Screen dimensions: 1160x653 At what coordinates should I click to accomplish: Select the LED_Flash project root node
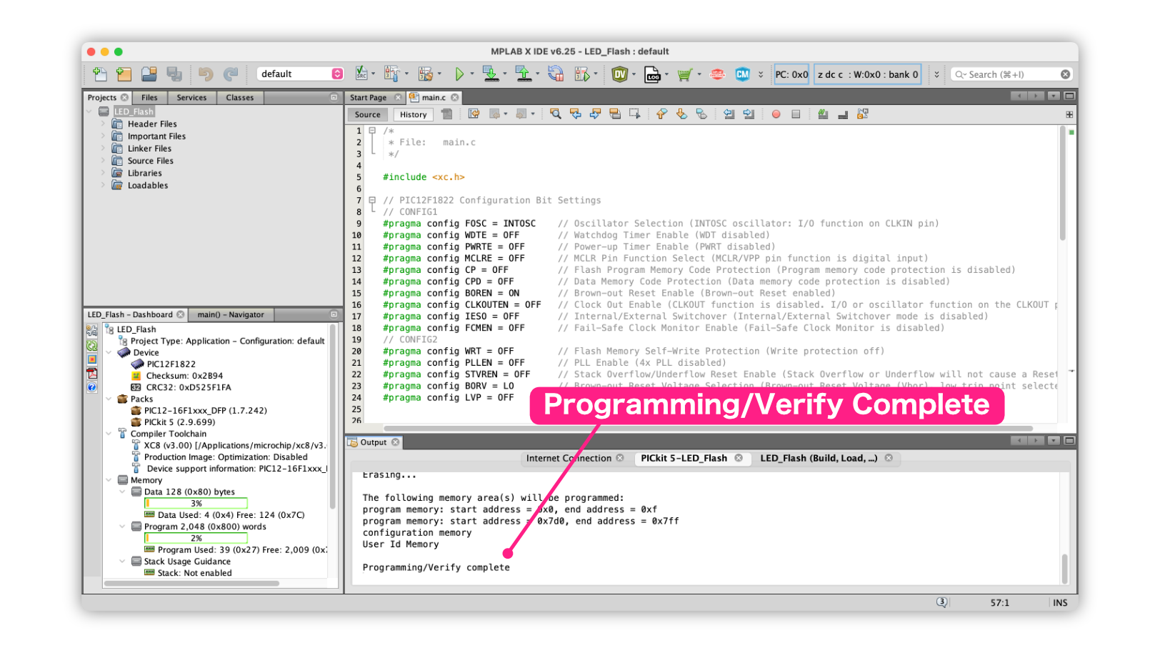click(134, 111)
